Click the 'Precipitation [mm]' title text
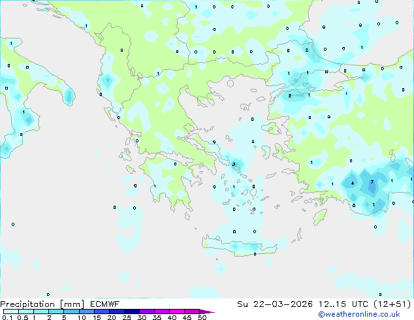 [42, 304]
